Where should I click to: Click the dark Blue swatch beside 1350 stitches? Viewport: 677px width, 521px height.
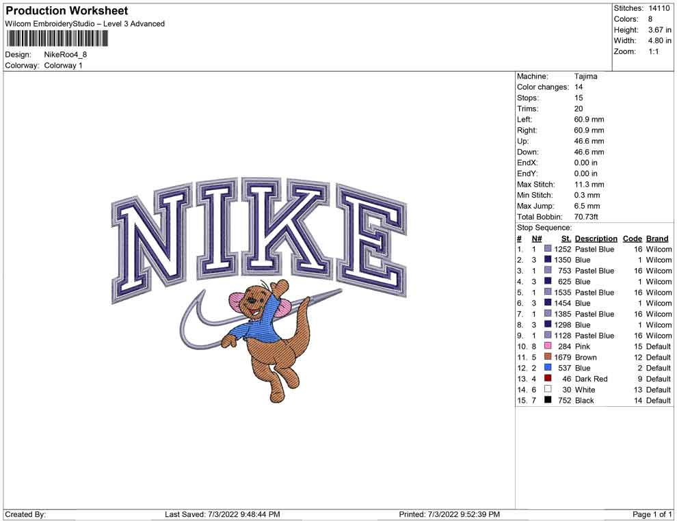tap(548, 259)
